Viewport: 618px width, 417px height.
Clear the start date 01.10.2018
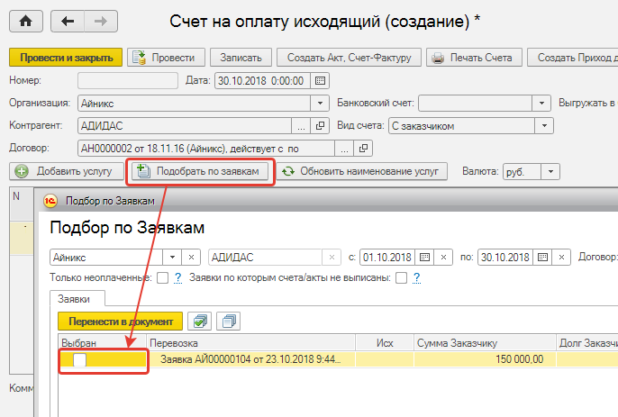[x=443, y=258]
